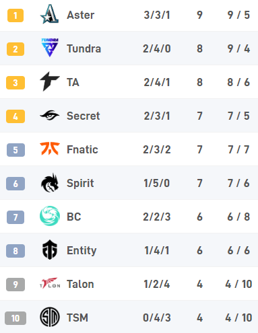This screenshot has height=333, width=258.
Task: Click the gray rank 10 badge
Action: click(x=15, y=318)
